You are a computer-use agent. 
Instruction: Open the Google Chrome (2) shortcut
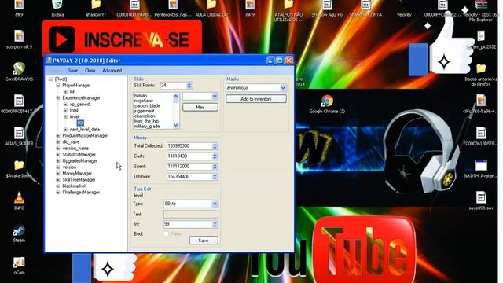(327, 101)
